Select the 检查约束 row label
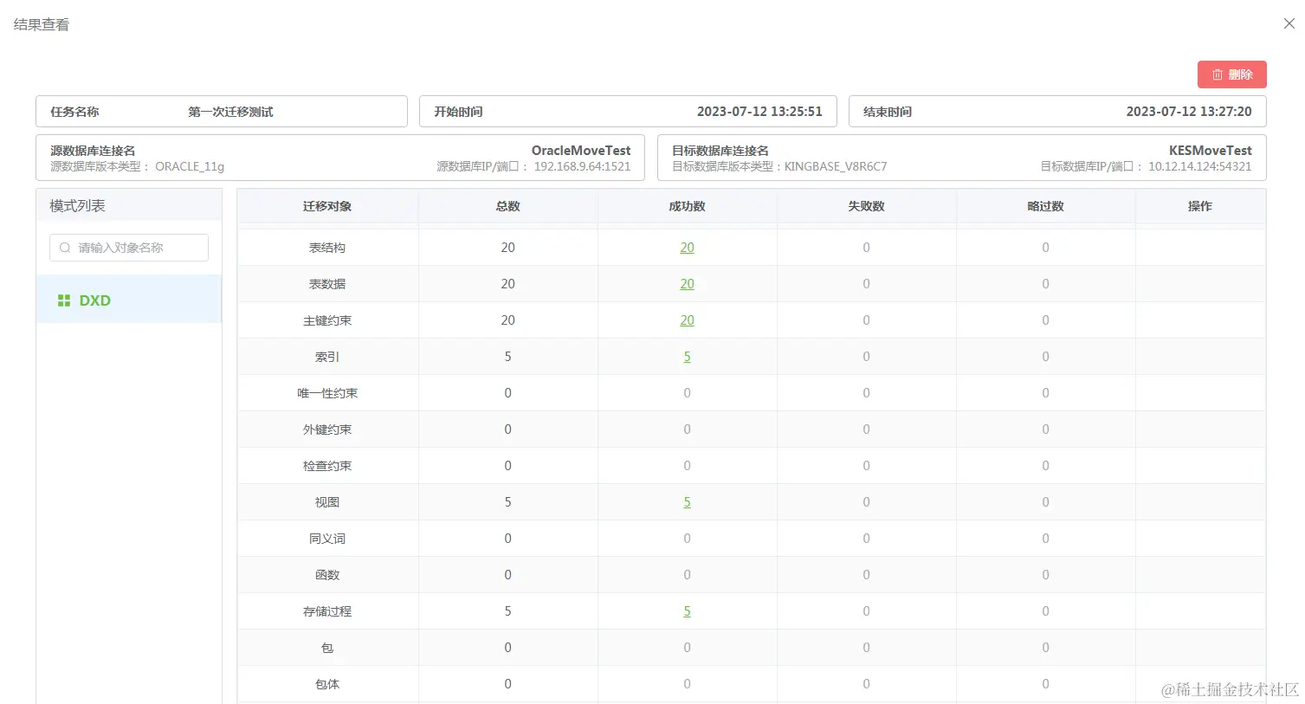This screenshot has width=1305, height=704. [327, 466]
